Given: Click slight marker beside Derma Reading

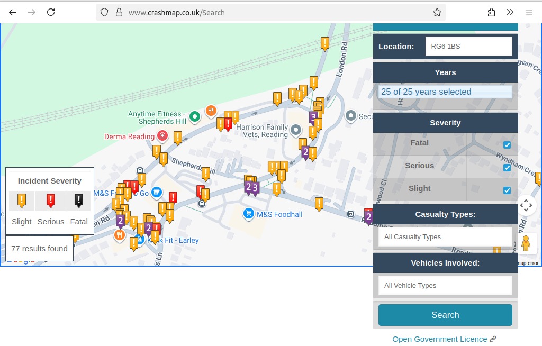Looking at the screenshot, I should [178, 138].
